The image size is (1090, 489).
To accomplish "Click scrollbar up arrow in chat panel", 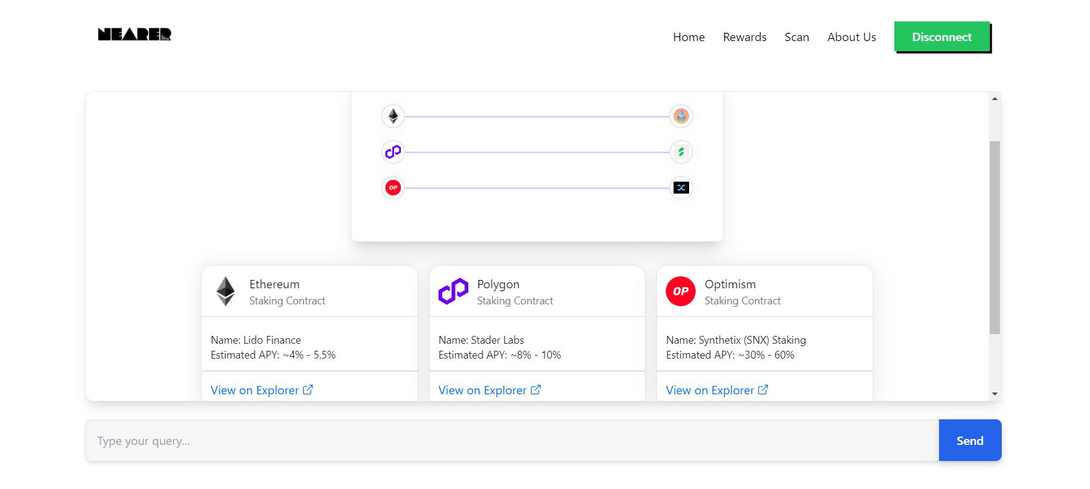I will 995,98.
